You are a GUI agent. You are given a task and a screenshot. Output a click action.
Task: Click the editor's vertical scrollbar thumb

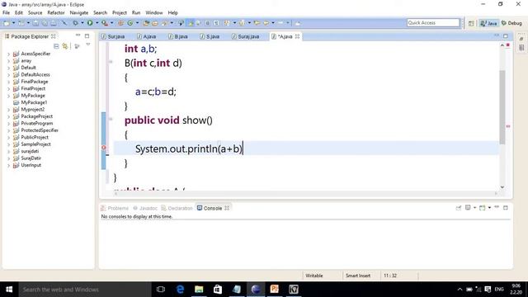click(502, 106)
